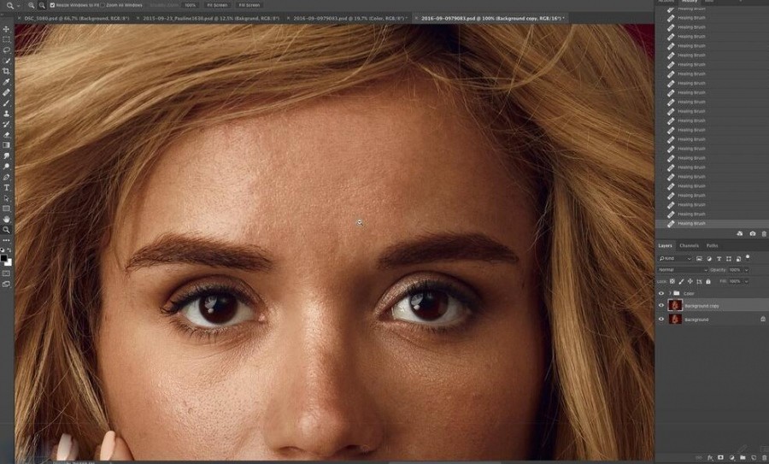769x464 pixels.
Task: Toggle layer filtering on/off switch
Action: [x=748, y=256]
